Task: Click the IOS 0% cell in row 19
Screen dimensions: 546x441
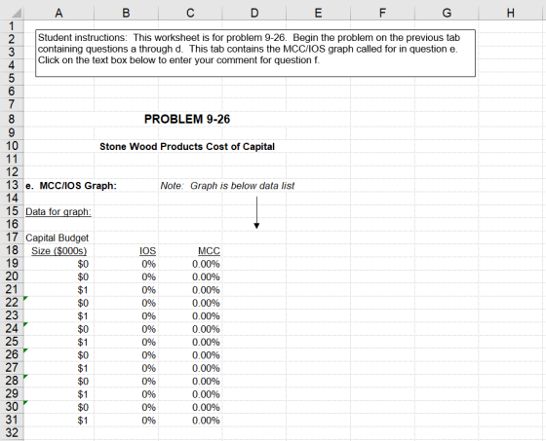Action: 126,264
